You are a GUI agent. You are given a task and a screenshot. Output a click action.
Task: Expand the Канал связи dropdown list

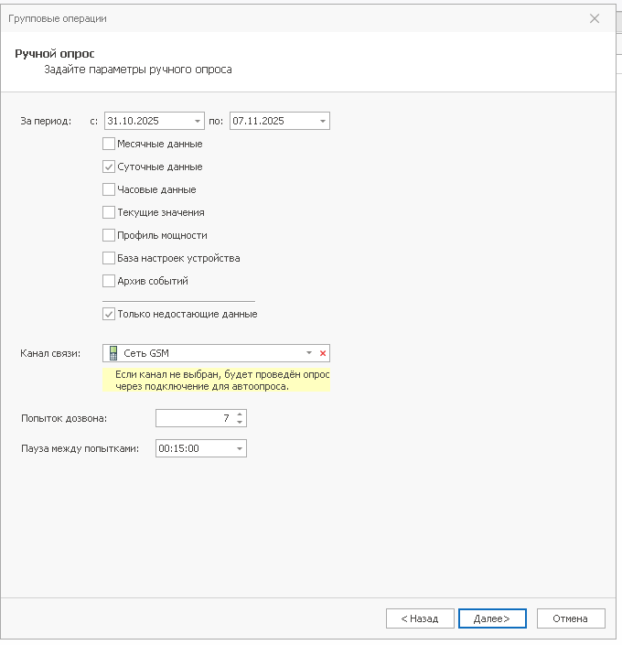coord(308,353)
